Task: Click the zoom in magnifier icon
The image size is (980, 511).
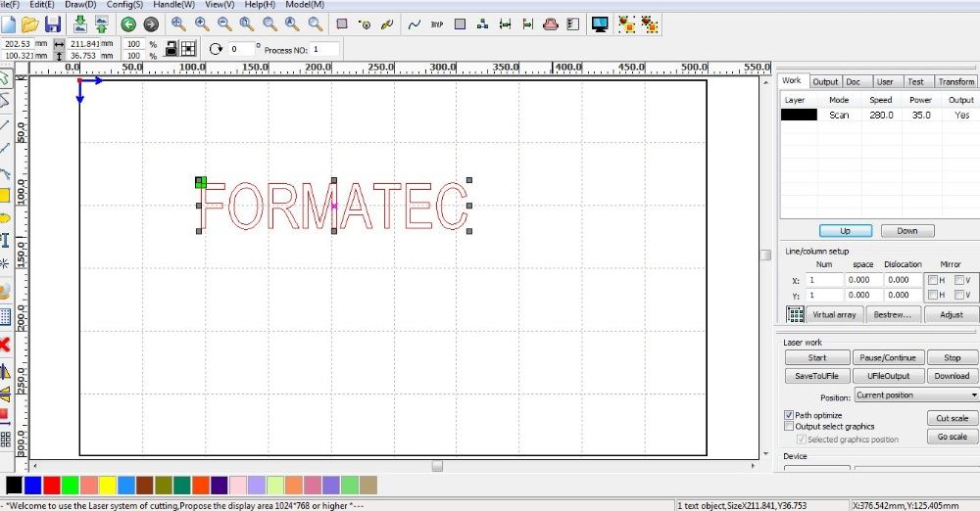Action: pyautogui.click(x=202, y=24)
